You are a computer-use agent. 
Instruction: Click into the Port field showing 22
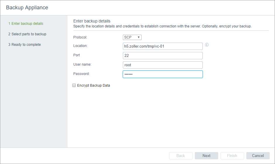coord(163,56)
